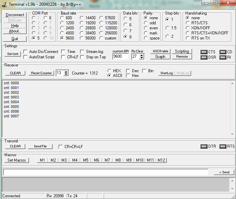236x199 pixels.
Task: Choose 1.5 stop bits
Action: click(x=167, y=28)
